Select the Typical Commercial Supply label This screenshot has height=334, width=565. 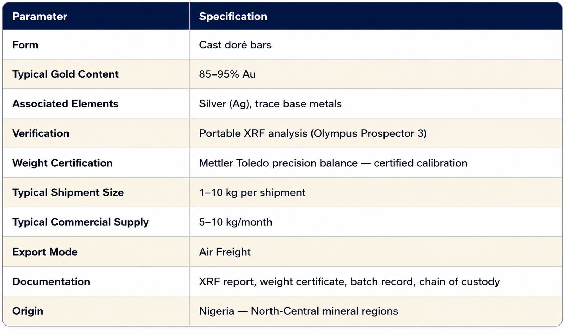tap(81, 222)
